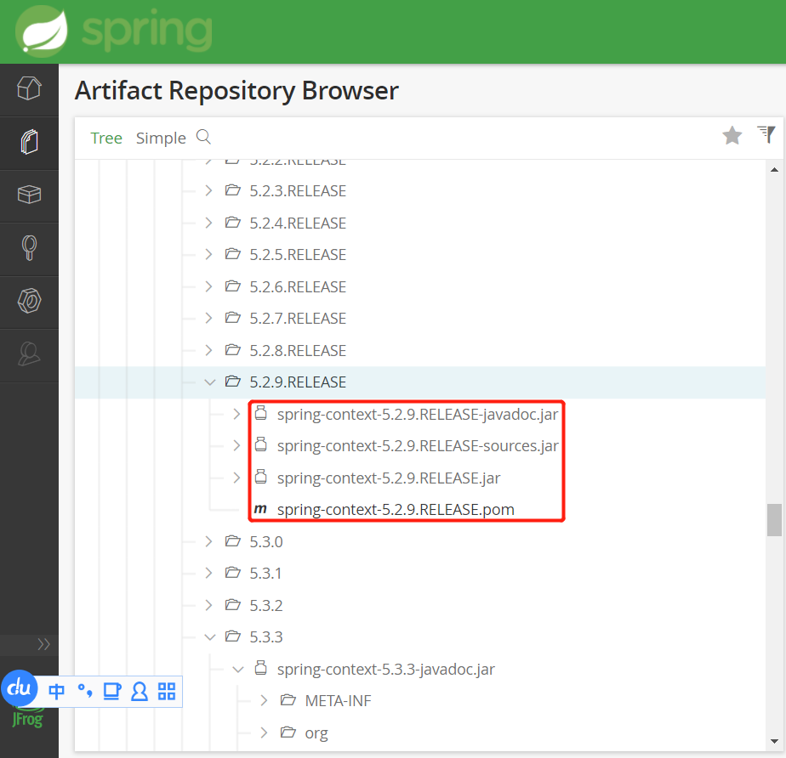Click the favorites star icon
Viewport: 786px width, 758px height.
coord(732,135)
